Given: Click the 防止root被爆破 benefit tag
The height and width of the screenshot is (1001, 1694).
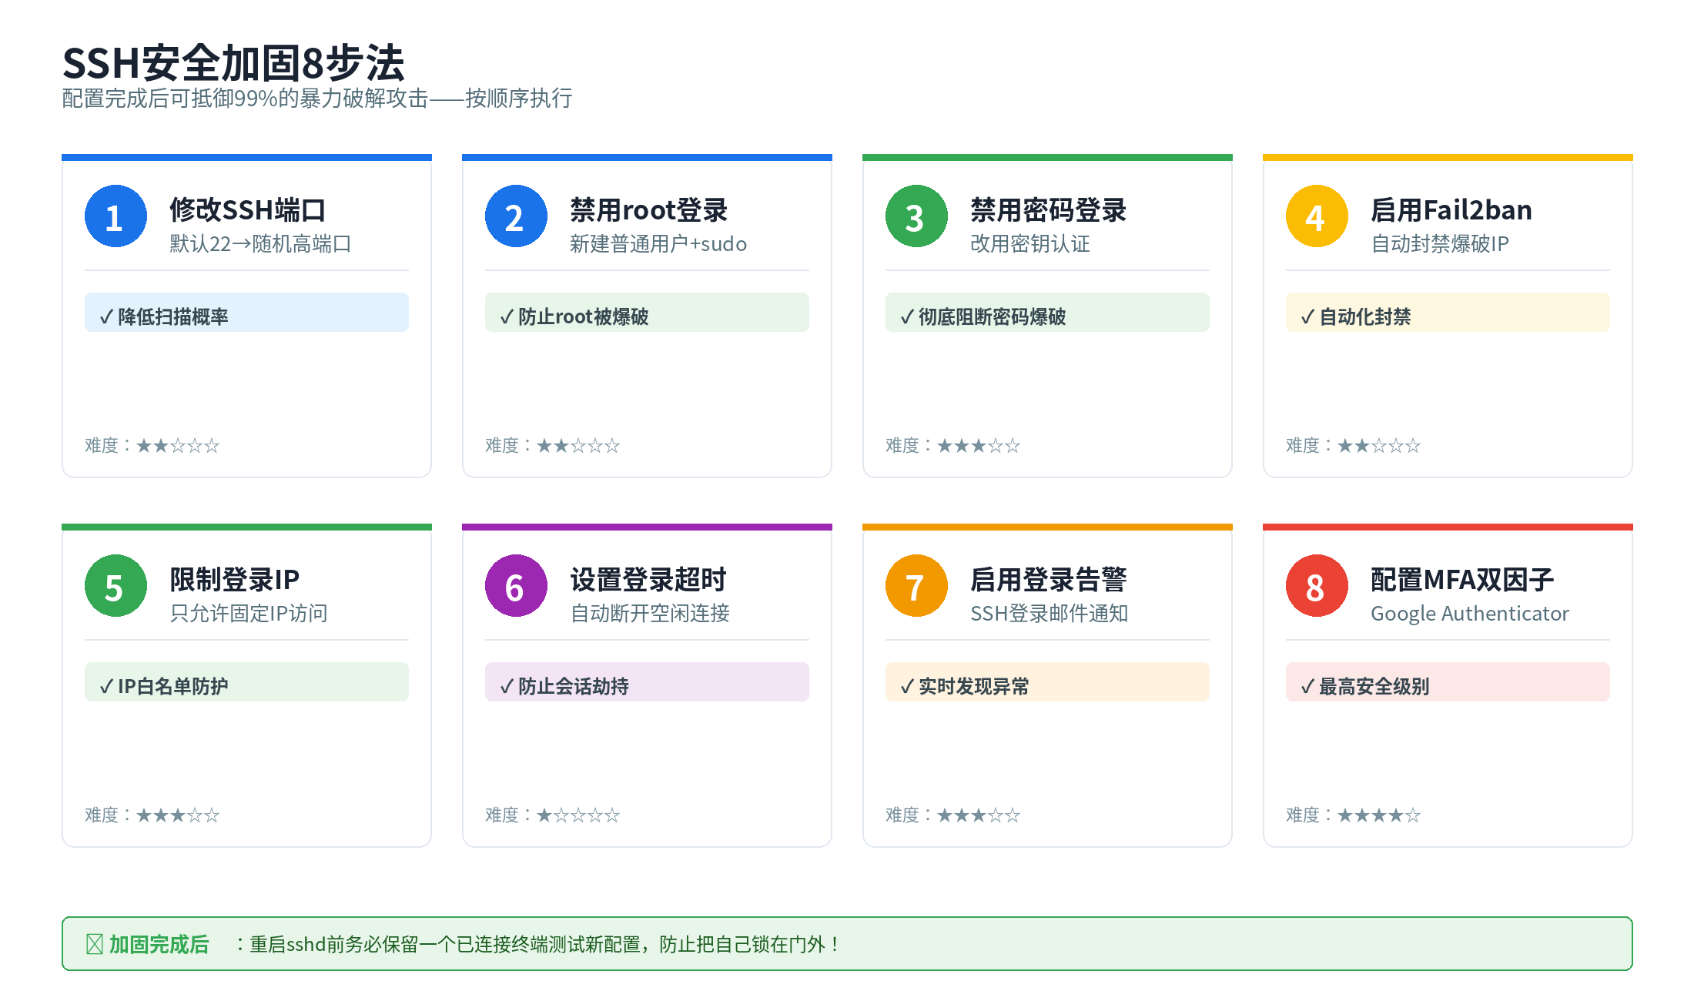Looking at the screenshot, I should [647, 313].
